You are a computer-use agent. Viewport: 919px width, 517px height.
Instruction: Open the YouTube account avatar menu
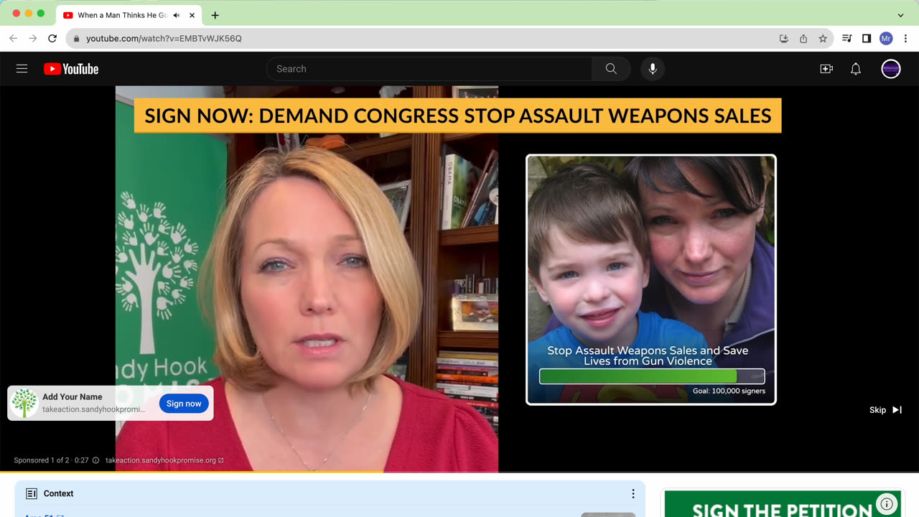coord(891,69)
